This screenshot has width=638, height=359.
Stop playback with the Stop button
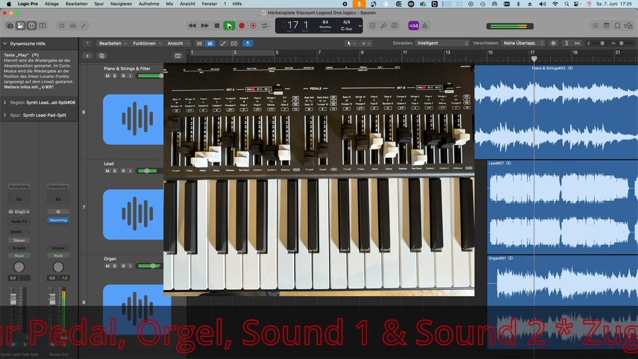coord(217,25)
